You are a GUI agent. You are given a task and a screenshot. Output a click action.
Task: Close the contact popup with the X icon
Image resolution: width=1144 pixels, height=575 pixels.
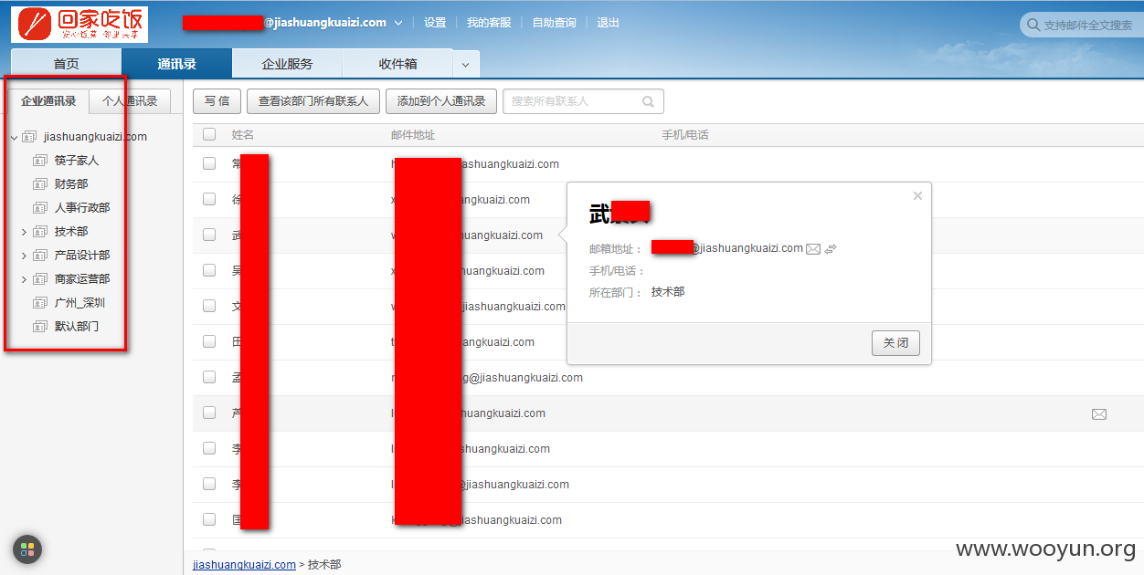[917, 195]
